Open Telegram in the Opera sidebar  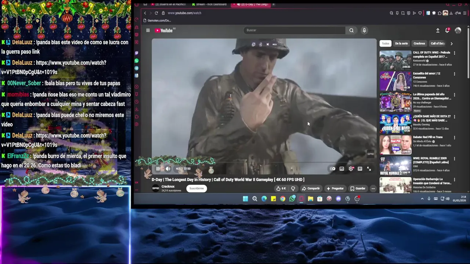click(137, 68)
